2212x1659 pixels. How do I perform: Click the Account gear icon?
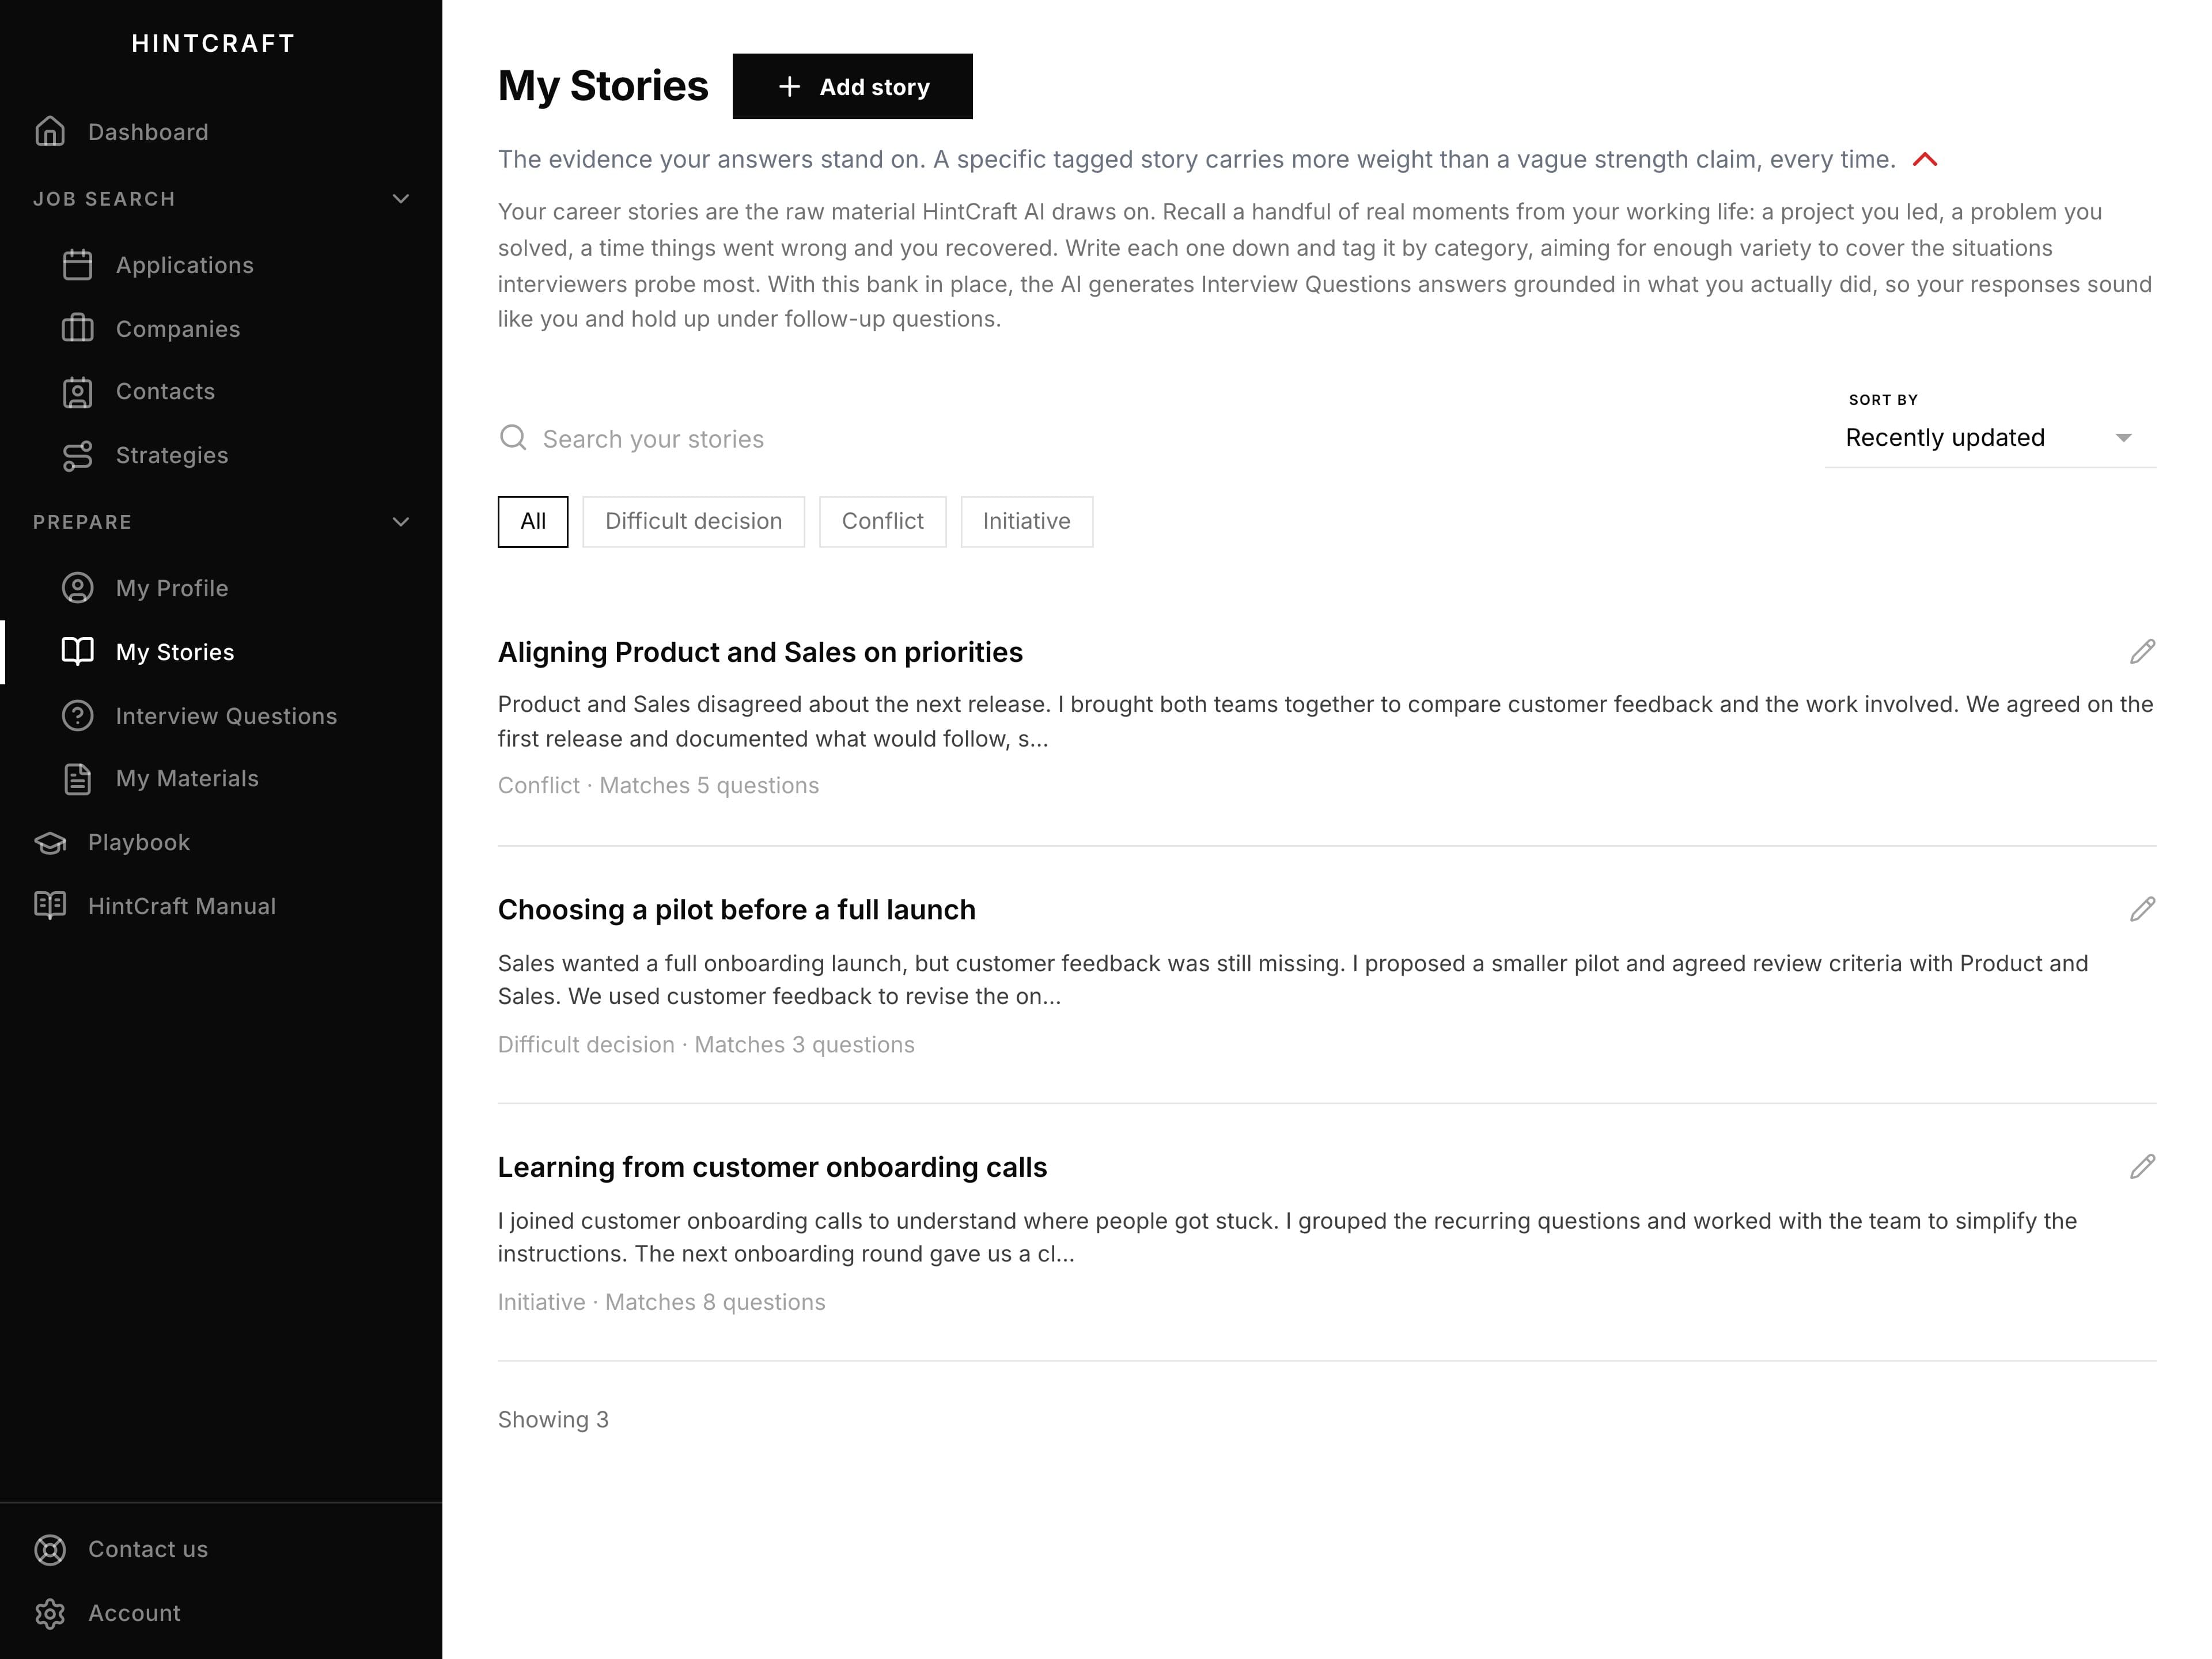50,1613
